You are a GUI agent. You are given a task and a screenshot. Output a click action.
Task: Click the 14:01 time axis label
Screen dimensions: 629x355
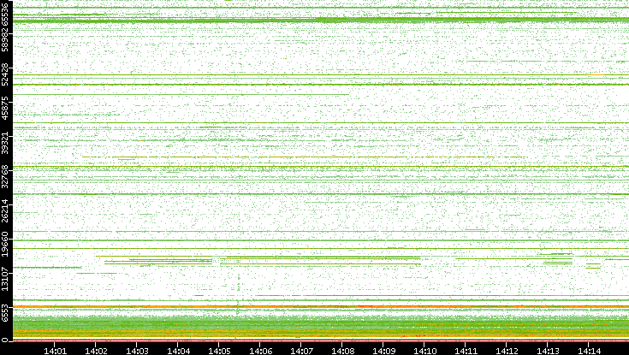click(55, 349)
